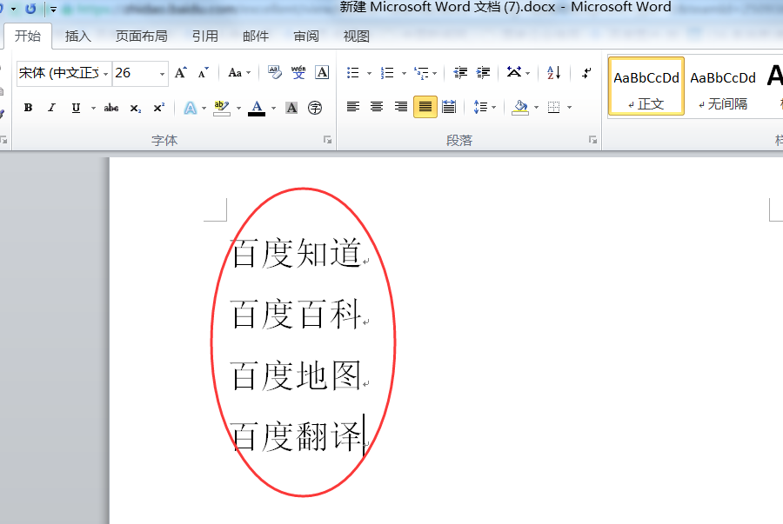Screen dimensions: 783x524
Task: Apply the 正文 style
Action: [x=646, y=86]
